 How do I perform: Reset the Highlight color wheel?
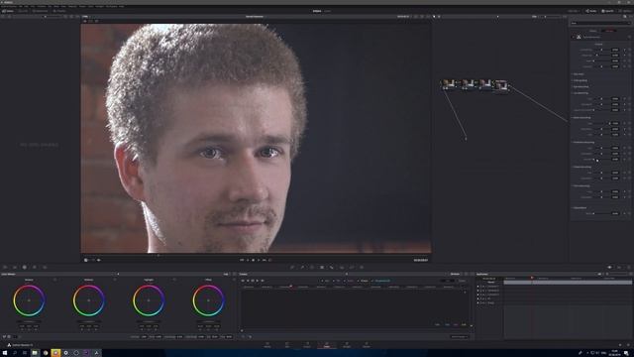point(174,280)
